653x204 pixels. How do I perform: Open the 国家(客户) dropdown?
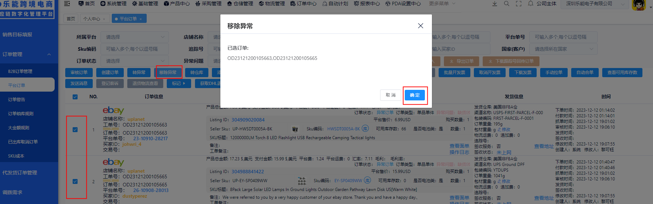point(563,49)
